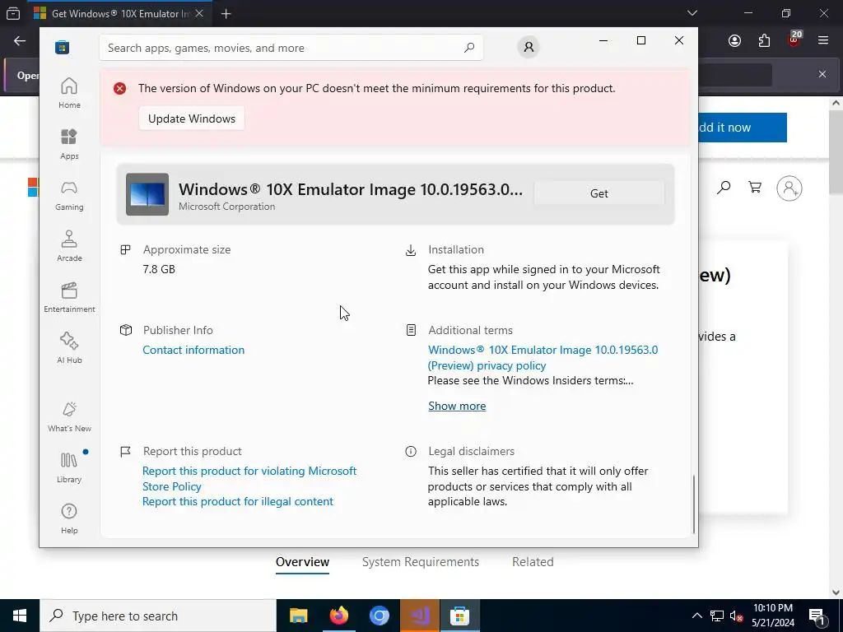Open File Explorer from taskbar
Image resolution: width=843 pixels, height=632 pixels.
click(x=298, y=616)
